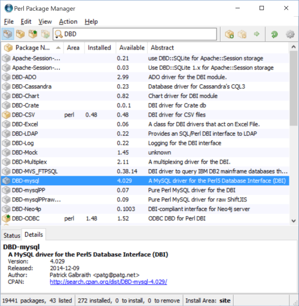Click available version 4.029 in DBD-mysql row
The width and height of the screenshot is (299, 306).
(124, 180)
